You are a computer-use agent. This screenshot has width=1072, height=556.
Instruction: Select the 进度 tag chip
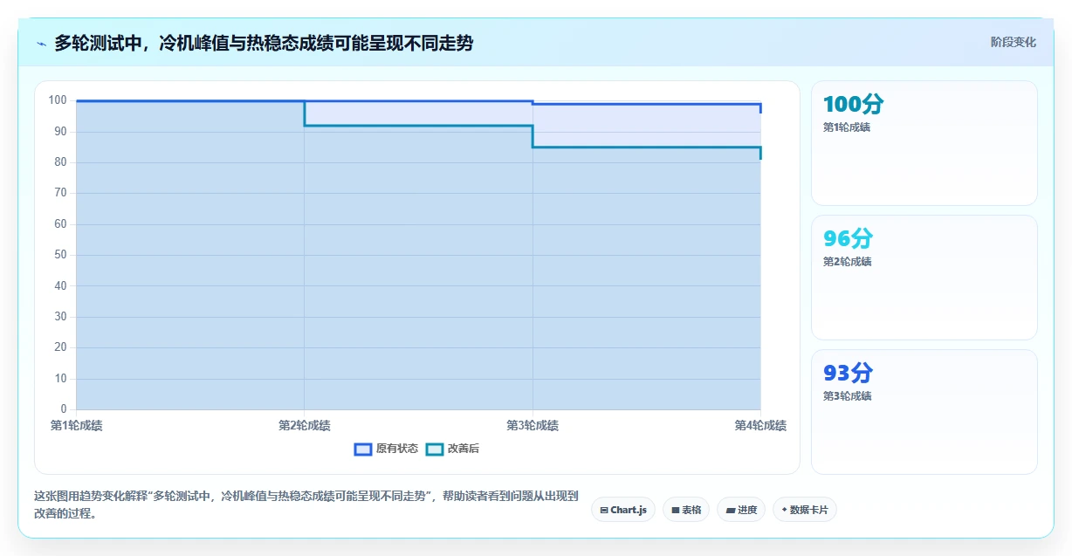click(x=741, y=510)
